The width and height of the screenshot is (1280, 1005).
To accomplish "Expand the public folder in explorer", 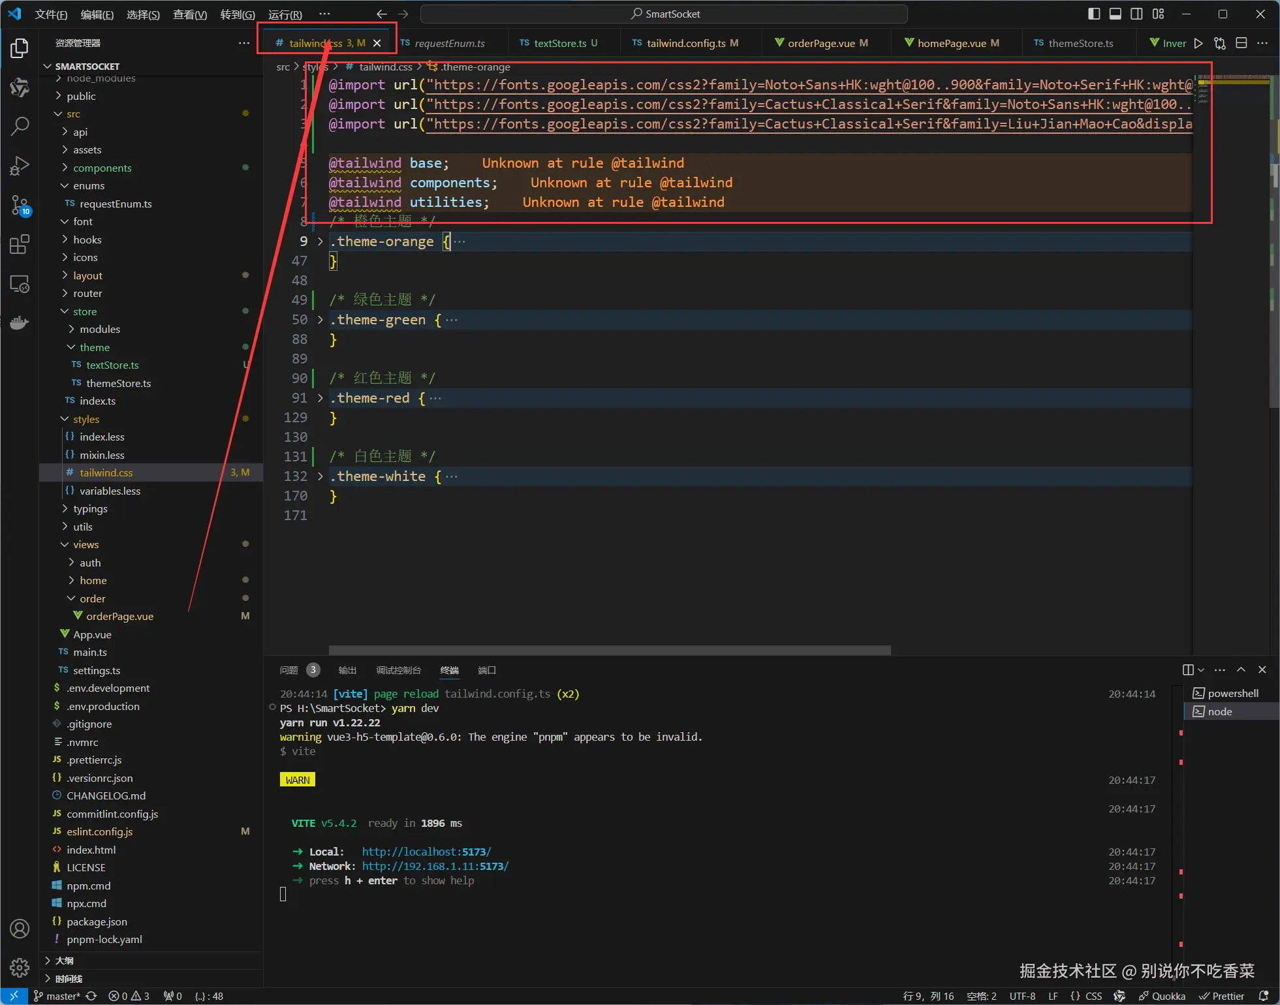I will (81, 96).
